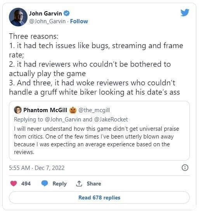Image resolution: width=199 pixels, height=213 pixels.
Task: Open Phantom McGill's small avatar
Action: (18, 110)
